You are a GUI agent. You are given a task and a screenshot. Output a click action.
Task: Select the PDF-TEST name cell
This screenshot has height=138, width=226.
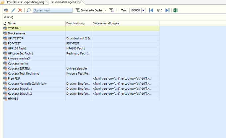(36, 43)
